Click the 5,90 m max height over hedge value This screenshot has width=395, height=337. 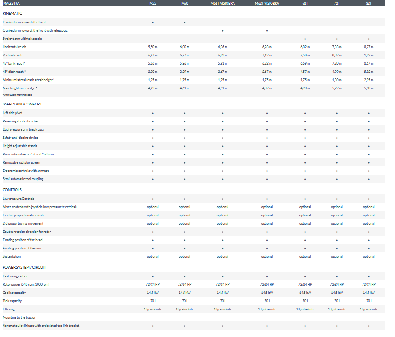[x=368, y=88]
